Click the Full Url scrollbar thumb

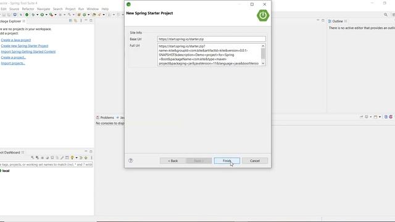tap(263, 54)
